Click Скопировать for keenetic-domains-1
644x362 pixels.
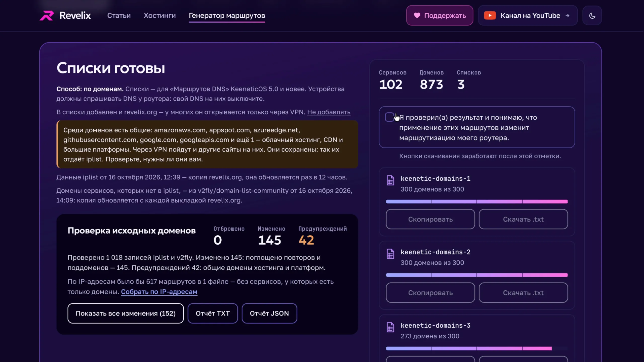(430, 219)
